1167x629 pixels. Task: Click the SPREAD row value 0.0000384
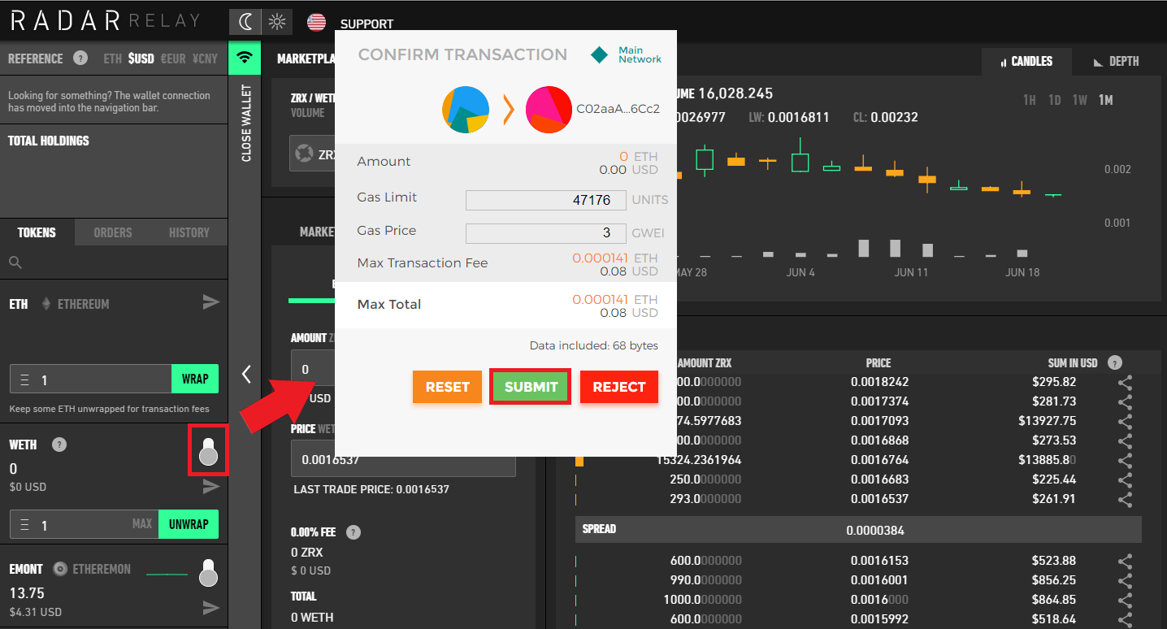coord(874,531)
